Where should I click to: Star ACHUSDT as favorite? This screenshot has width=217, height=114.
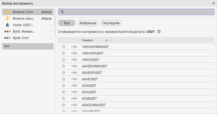(64, 92)
